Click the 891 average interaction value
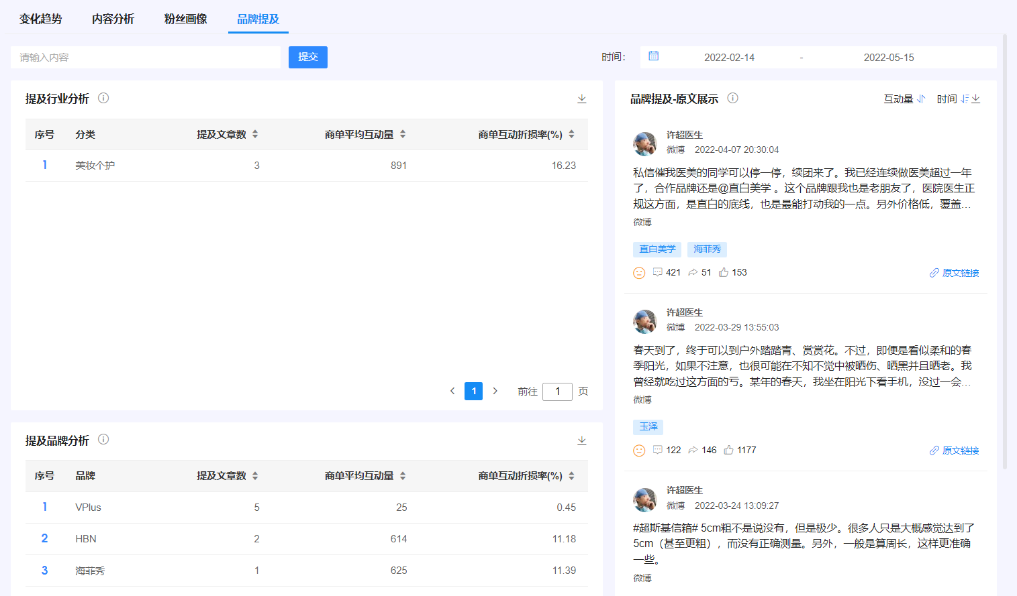 pos(399,166)
